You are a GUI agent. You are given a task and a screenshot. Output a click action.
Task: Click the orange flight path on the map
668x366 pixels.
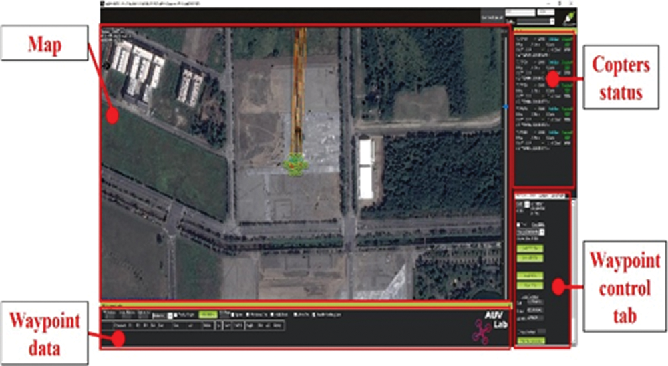(x=299, y=94)
